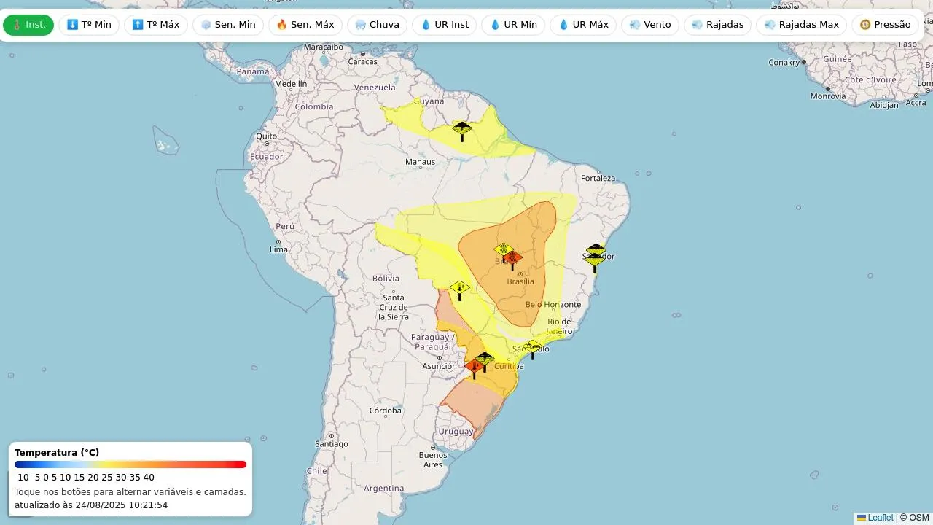Show UR Inst humidity layer
Viewport: 933px width, 525px height.
point(444,25)
